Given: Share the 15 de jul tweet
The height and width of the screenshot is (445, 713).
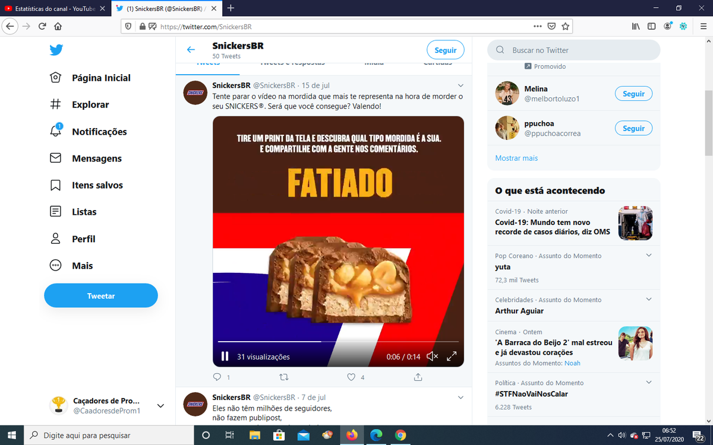Looking at the screenshot, I should coord(418,377).
